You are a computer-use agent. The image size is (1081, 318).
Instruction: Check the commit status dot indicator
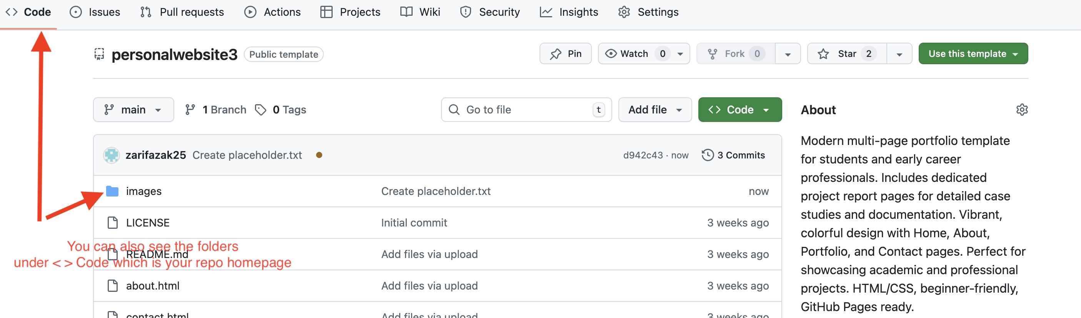(x=319, y=155)
